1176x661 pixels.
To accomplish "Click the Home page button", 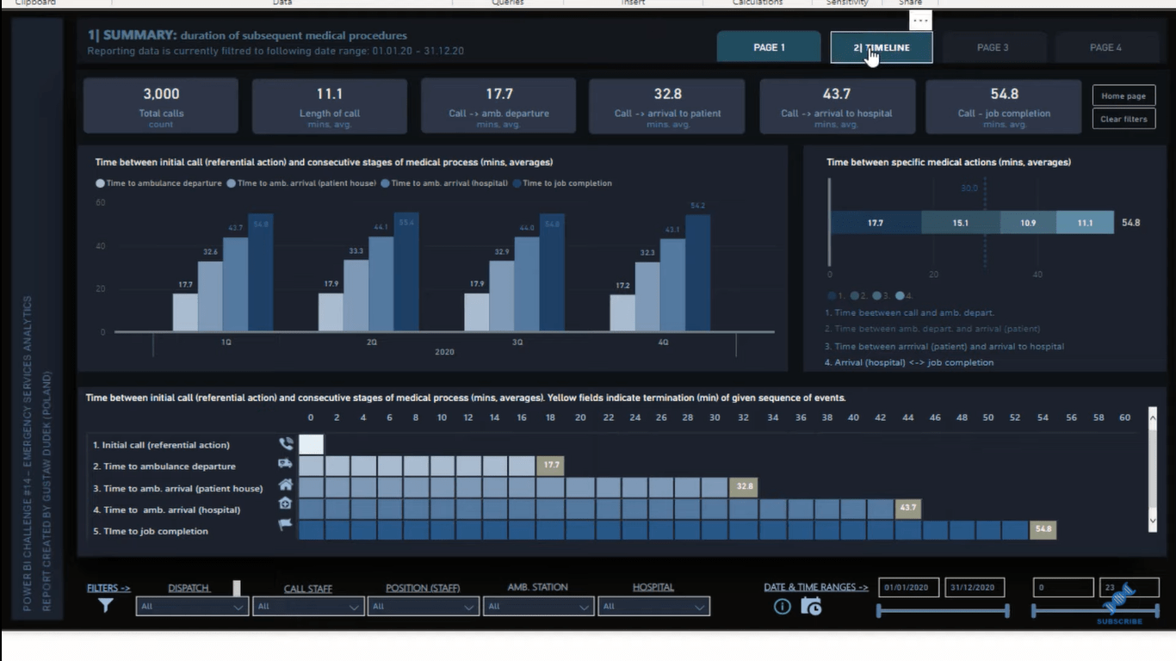I will tap(1123, 96).
